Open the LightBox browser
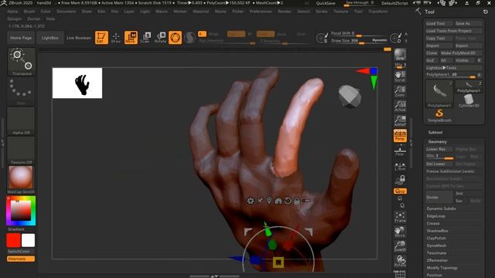495x278 pixels. pyautogui.click(x=50, y=38)
